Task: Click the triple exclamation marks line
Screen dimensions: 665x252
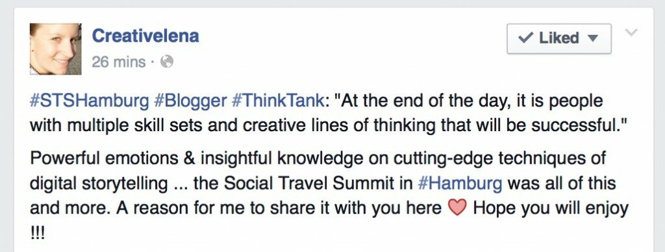Action: [x=37, y=233]
